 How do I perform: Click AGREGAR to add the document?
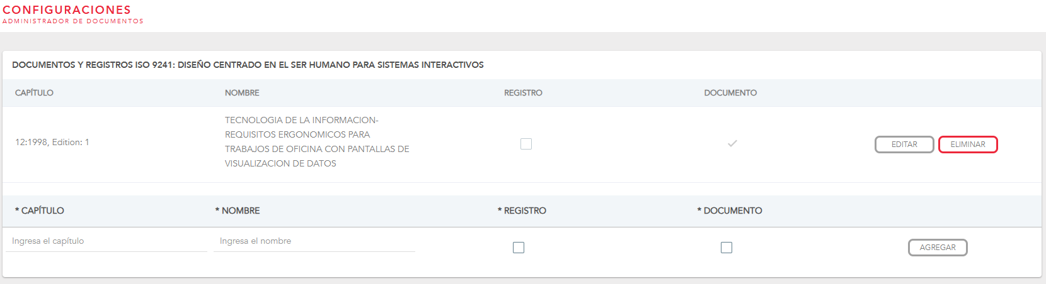coord(937,248)
